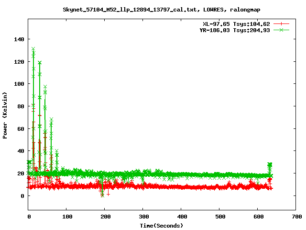Click the 120 y-axis tick label

[x=19, y=62]
